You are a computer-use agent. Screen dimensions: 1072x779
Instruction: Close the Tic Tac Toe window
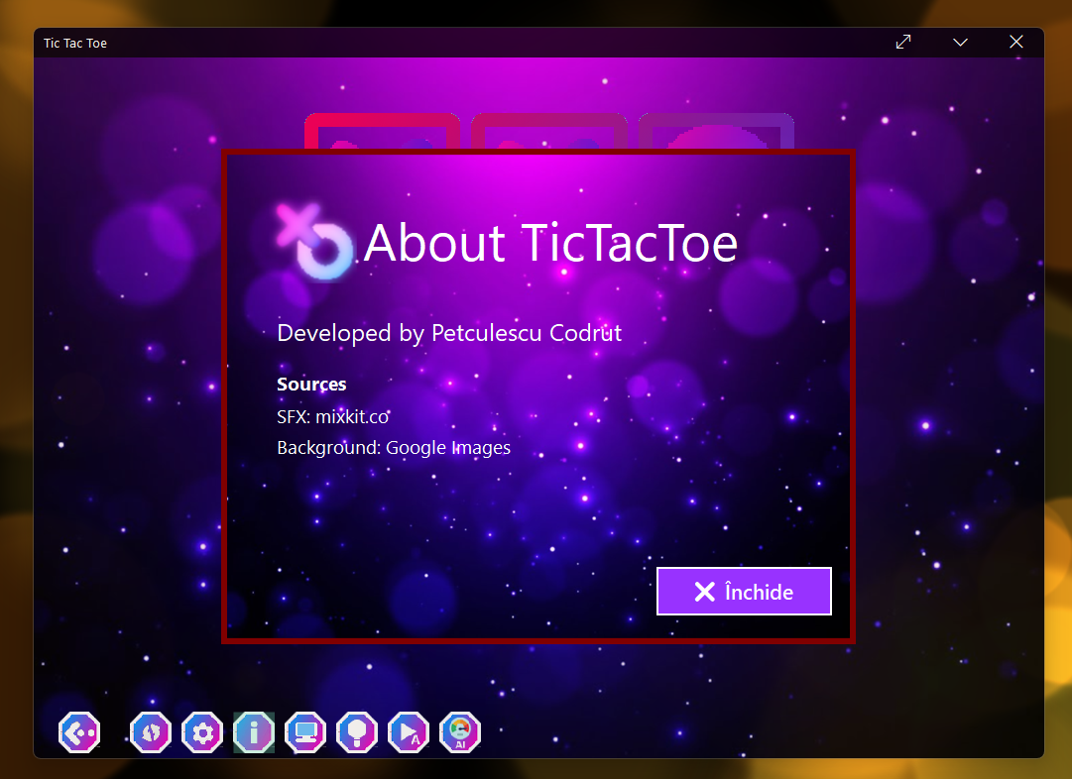(1015, 42)
